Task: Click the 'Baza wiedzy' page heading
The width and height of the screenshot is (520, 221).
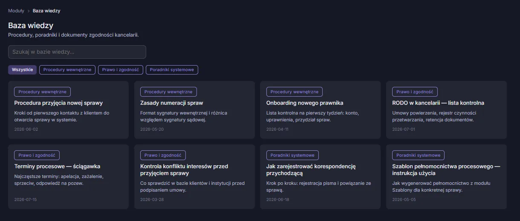Action: coord(31,26)
